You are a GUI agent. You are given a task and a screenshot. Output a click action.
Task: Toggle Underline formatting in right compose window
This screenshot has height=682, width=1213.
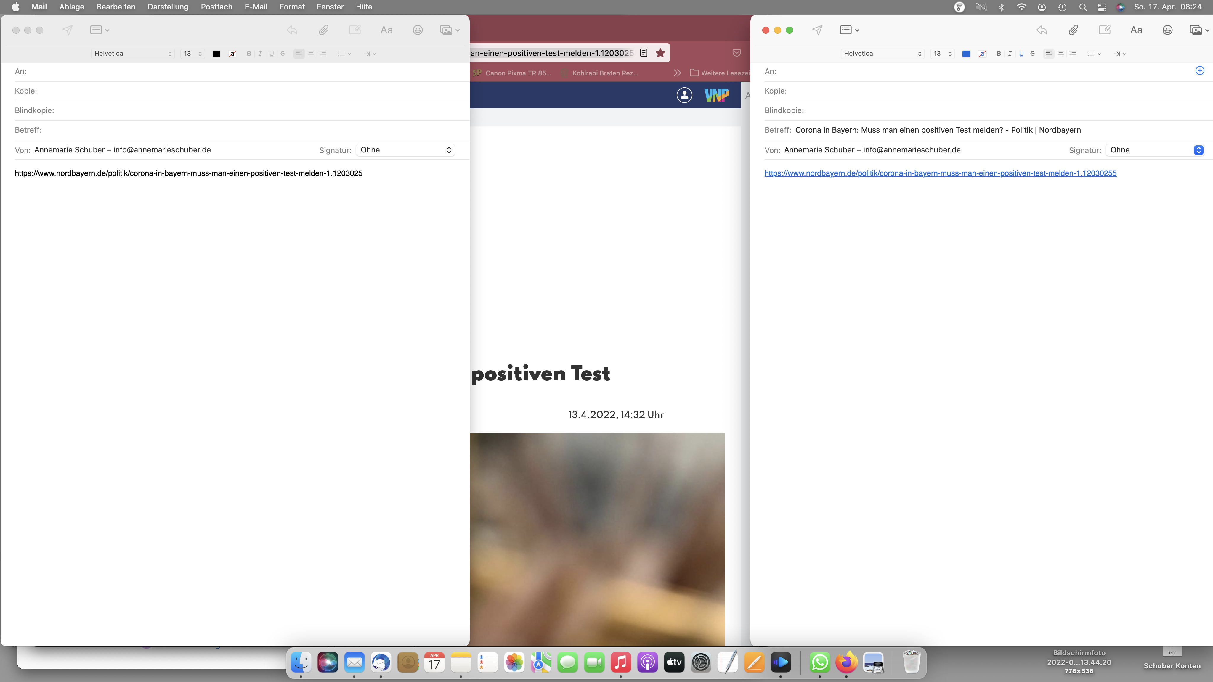pos(1021,54)
